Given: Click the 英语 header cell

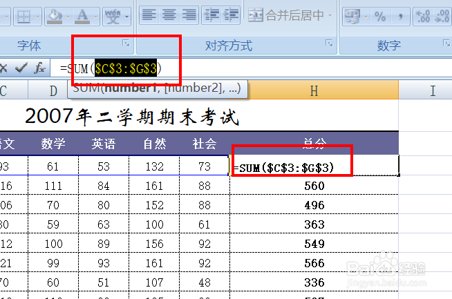Looking at the screenshot, I should click(104, 144).
